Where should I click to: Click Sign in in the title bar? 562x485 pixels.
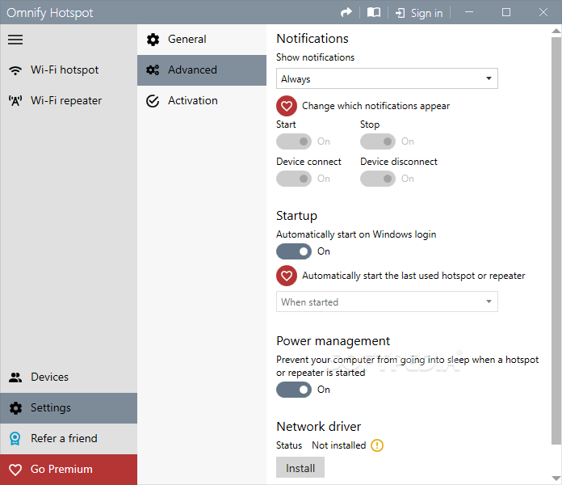(x=419, y=13)
